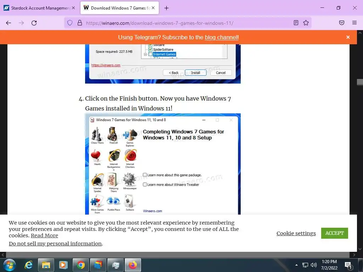
Task: Reload the current page
Action: [34, 23]
